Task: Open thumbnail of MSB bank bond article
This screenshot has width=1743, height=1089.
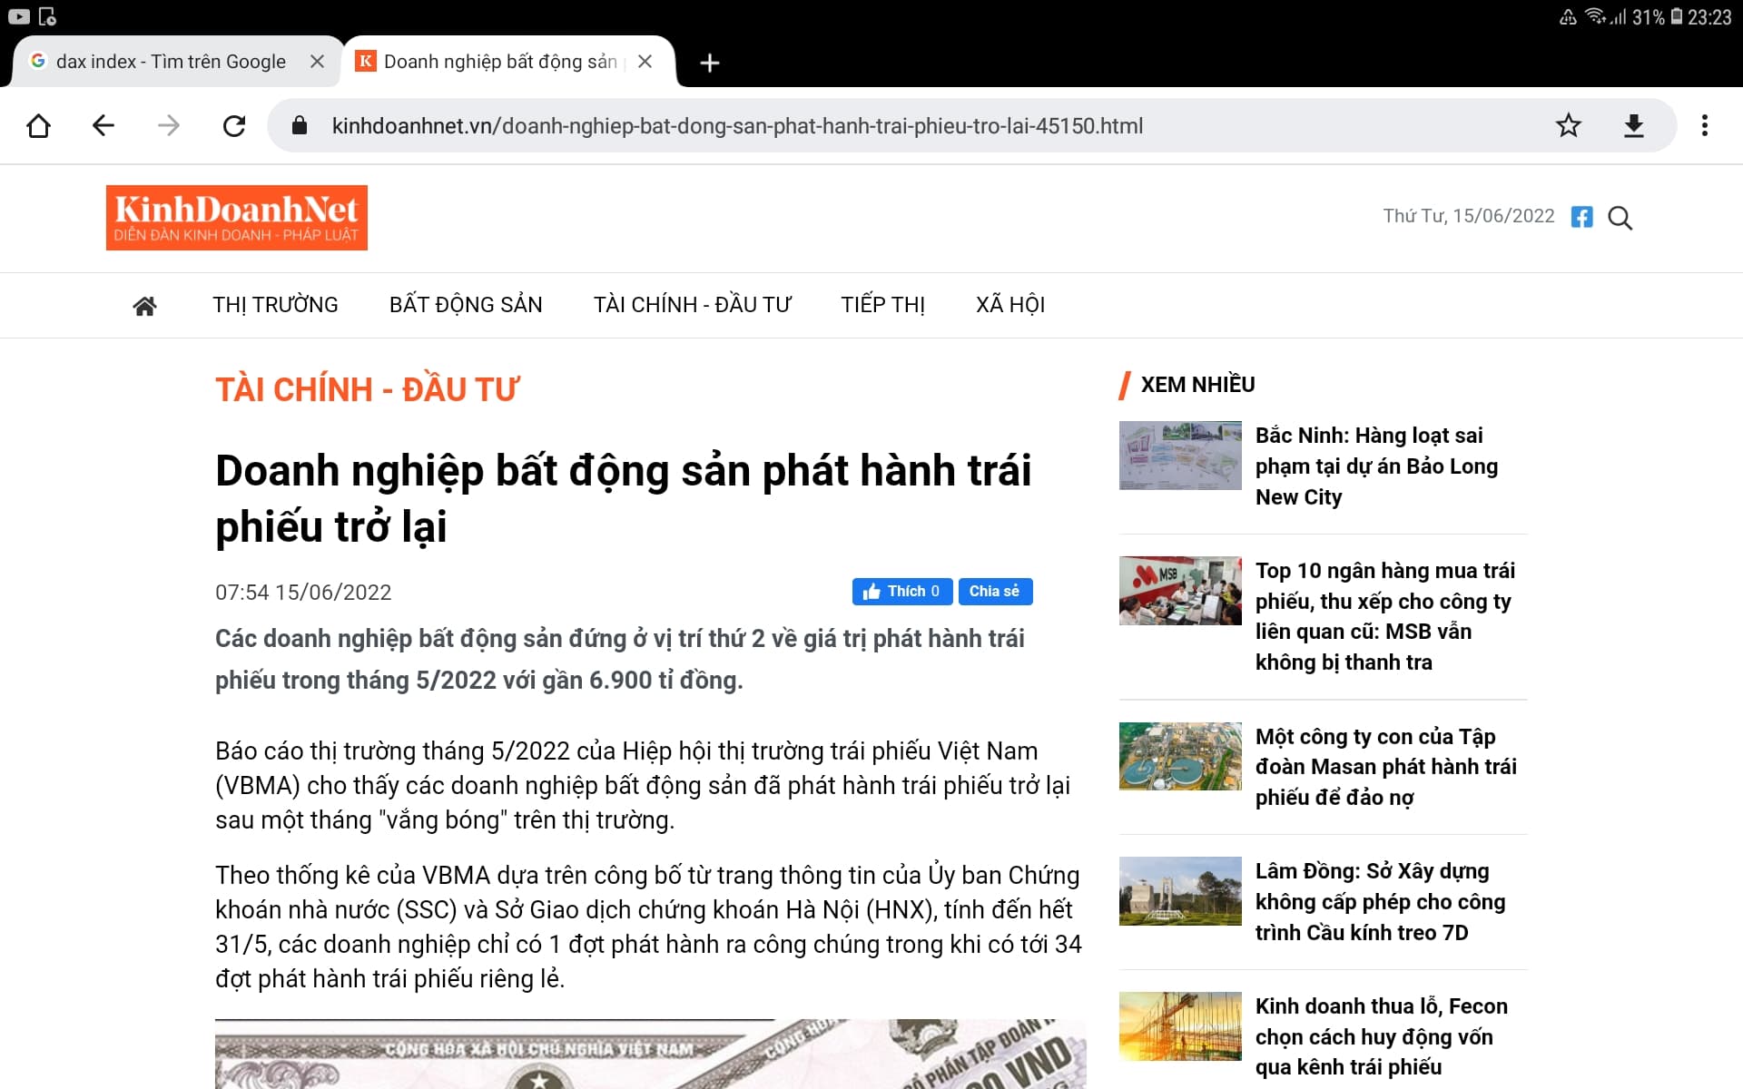Action: click(x=1179, y=591)
